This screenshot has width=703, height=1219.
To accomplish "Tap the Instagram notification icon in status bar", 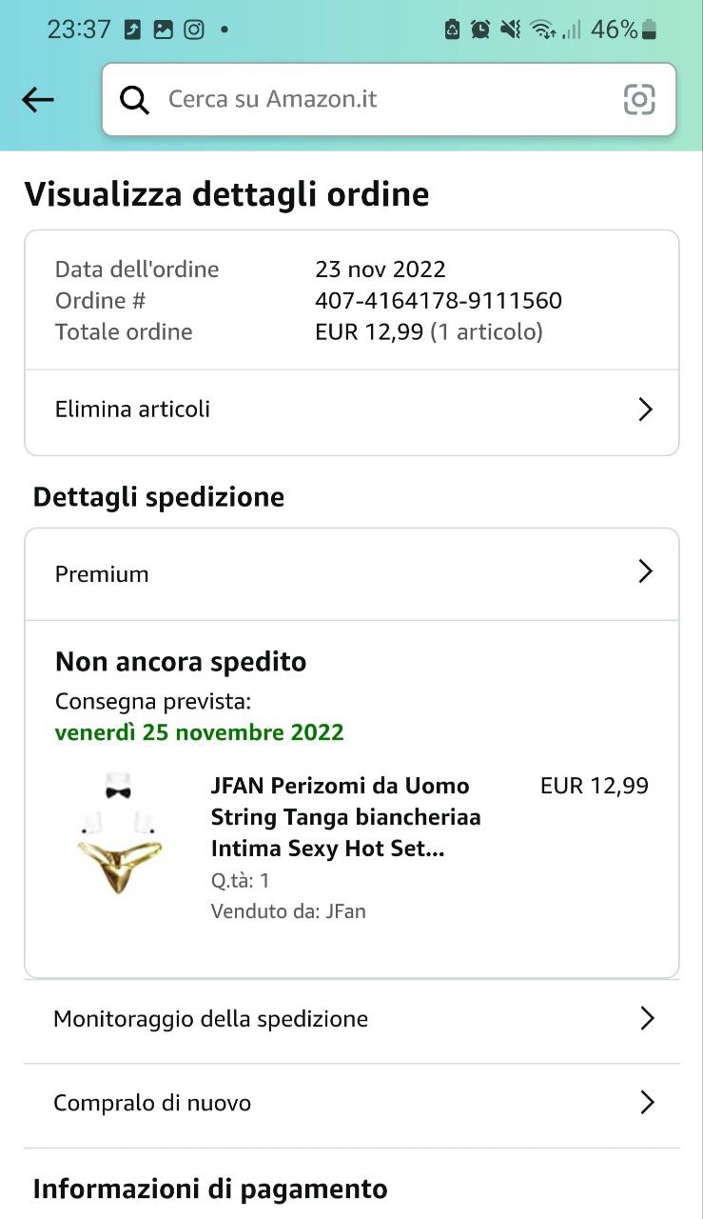I will tap(194, 30).
